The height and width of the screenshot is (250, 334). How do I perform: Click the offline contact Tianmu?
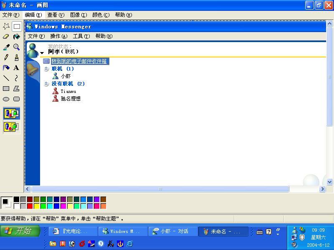pyautogui.click(x=68, y=91)
